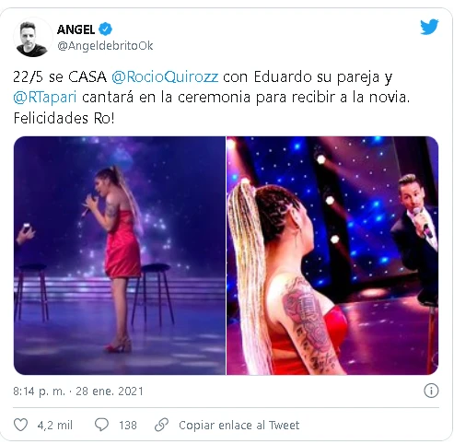Click the 138 replies count
This screenshot has width=454, height=444.
pos(128,426)
